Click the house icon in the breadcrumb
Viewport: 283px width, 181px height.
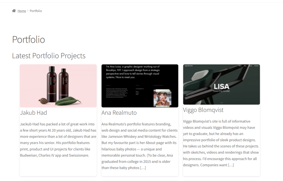14,11
